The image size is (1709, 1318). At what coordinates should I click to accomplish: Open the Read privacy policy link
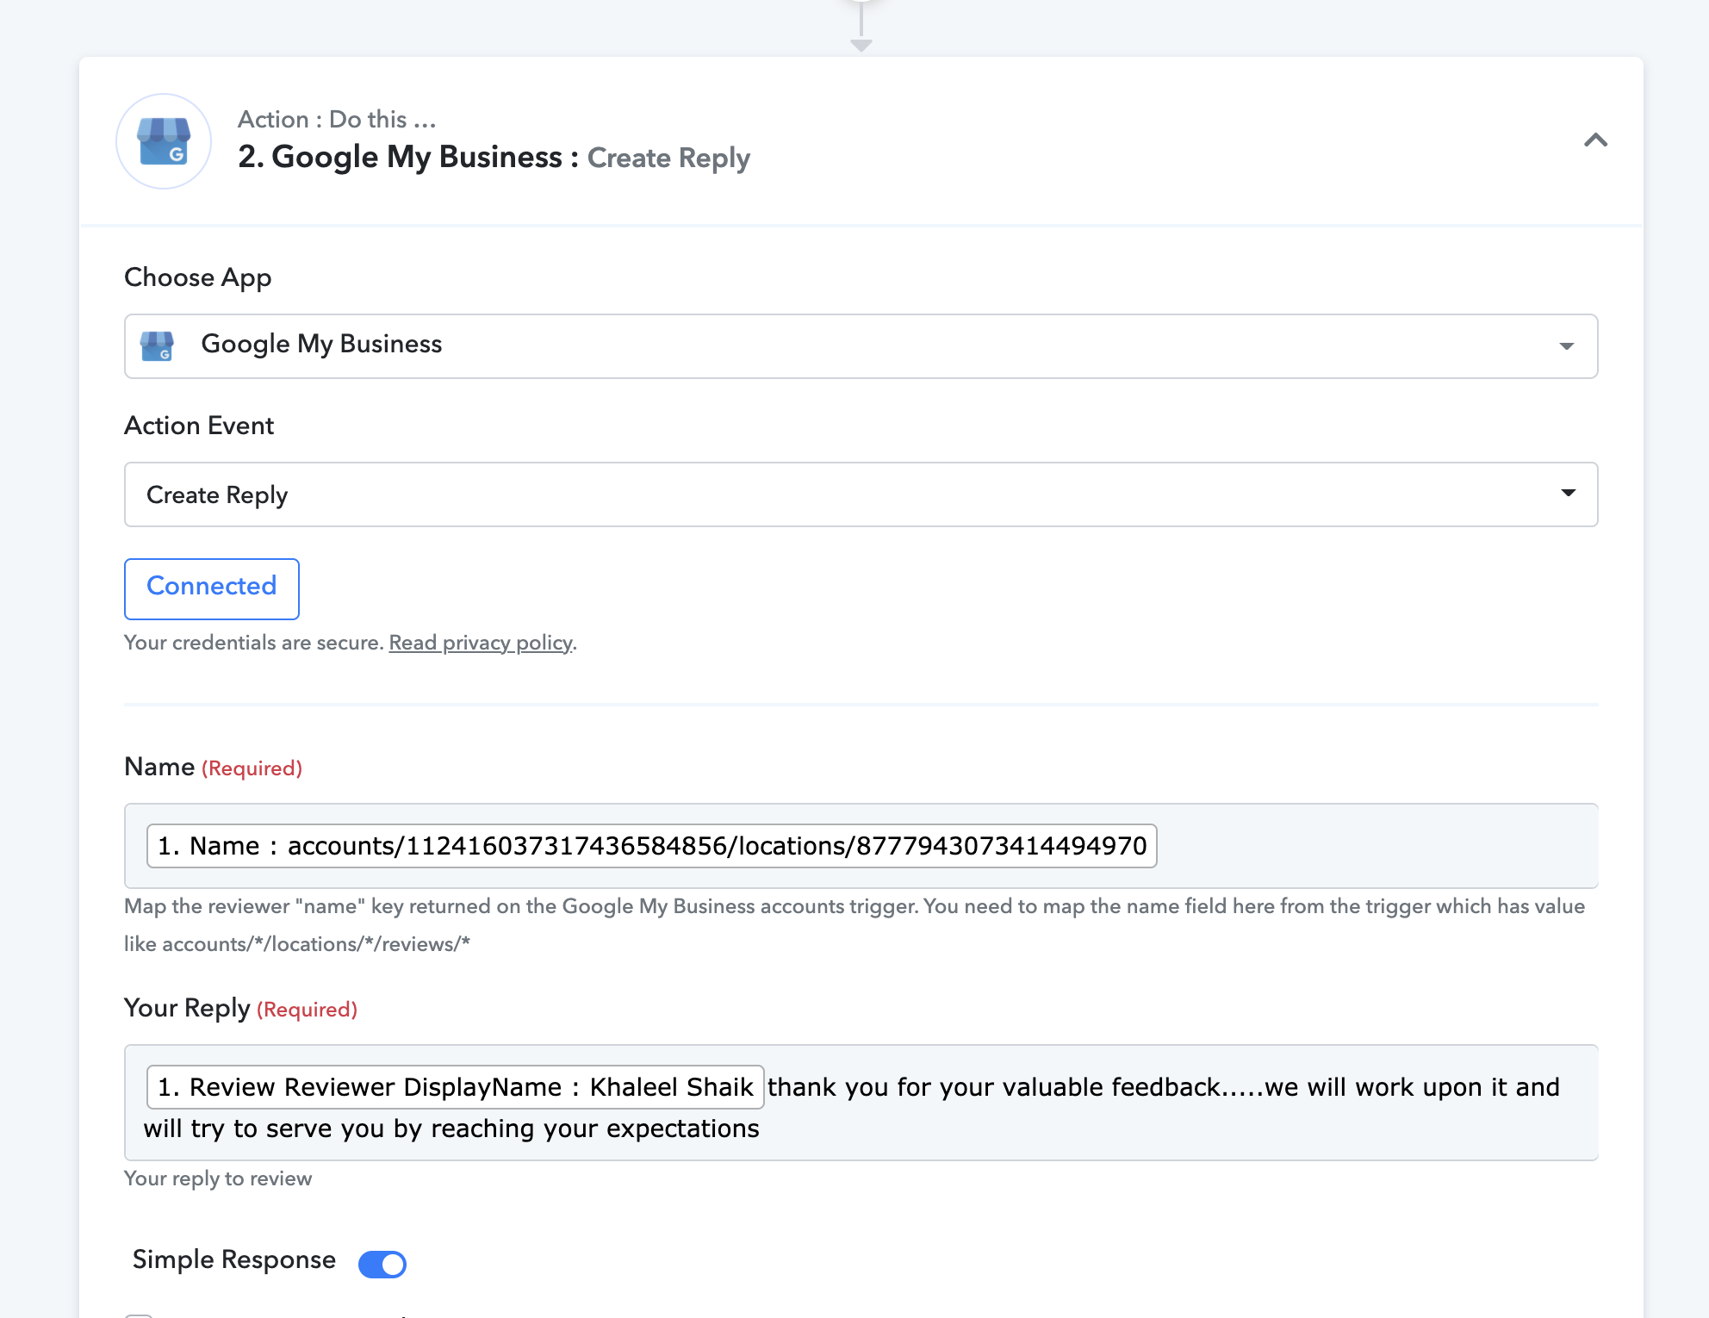tap(481, 643)
